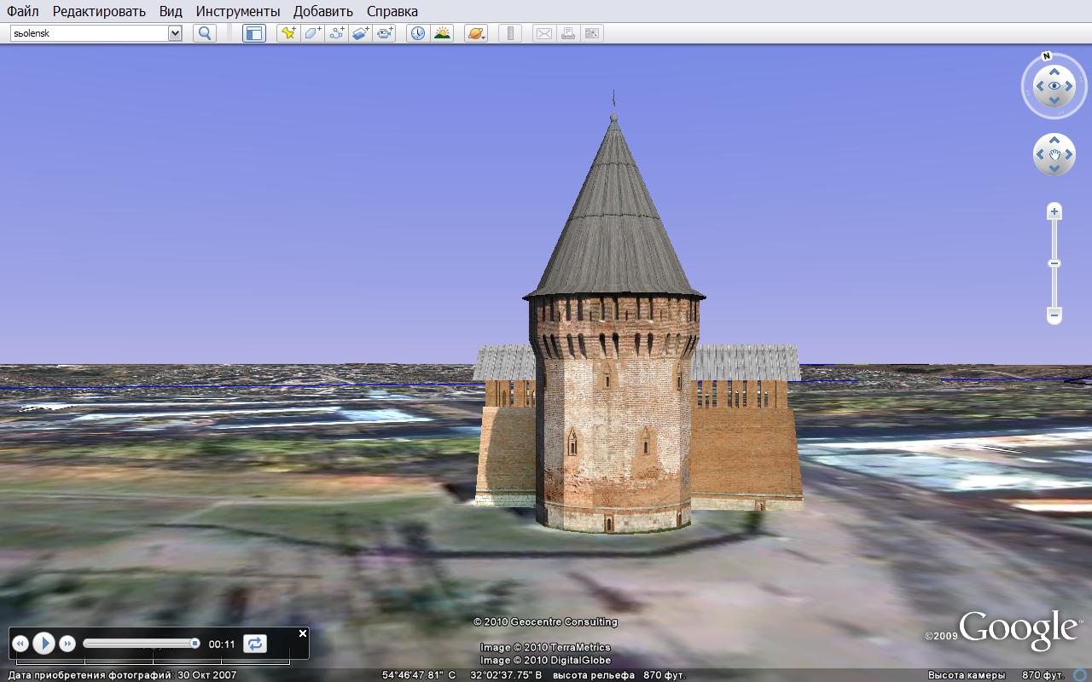The width and height of the screenshot is (1092, 682).
Task: Fast forward the tour playback
Action: pyautogui.click(x=67, y=644)
